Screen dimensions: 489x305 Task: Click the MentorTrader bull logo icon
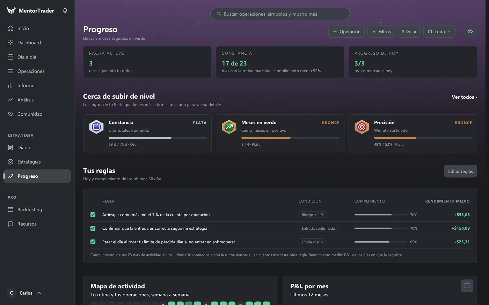coord(11,10)
